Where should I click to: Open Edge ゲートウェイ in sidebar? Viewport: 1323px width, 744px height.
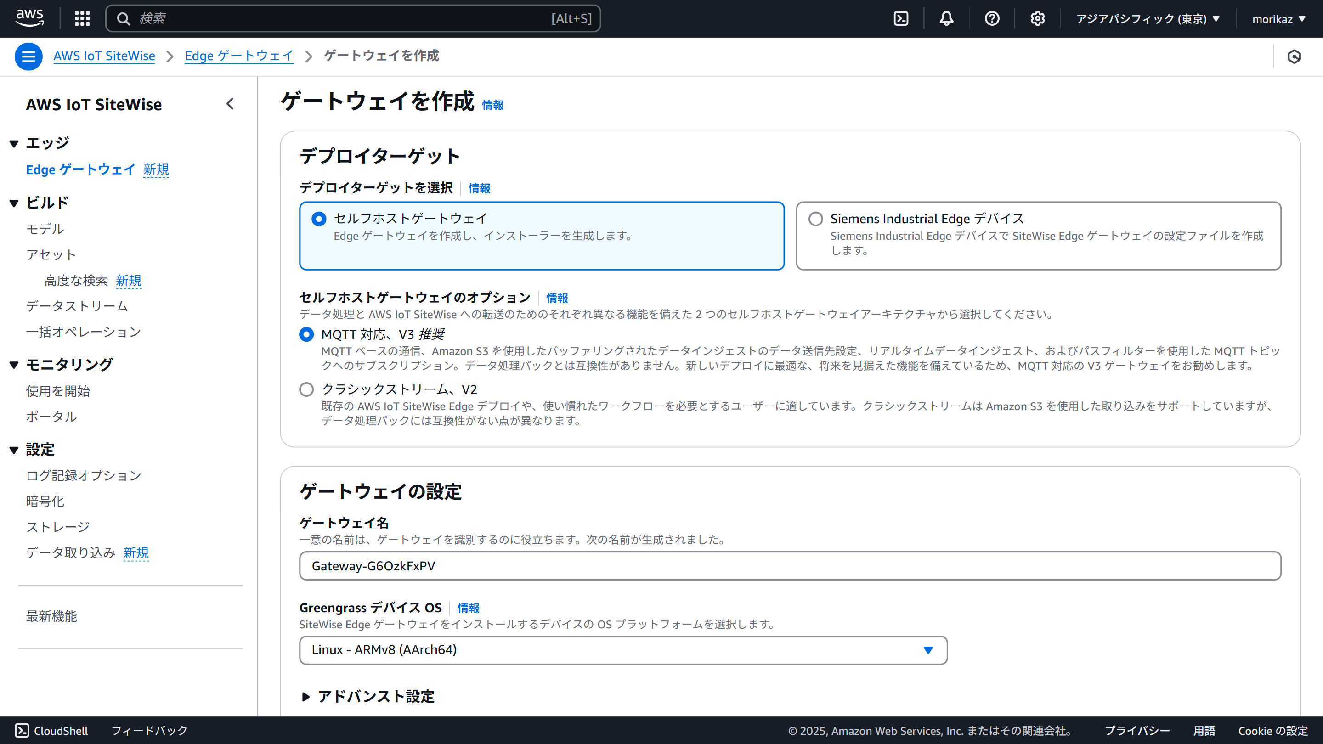pyautogui.click(x=81, y=169)
